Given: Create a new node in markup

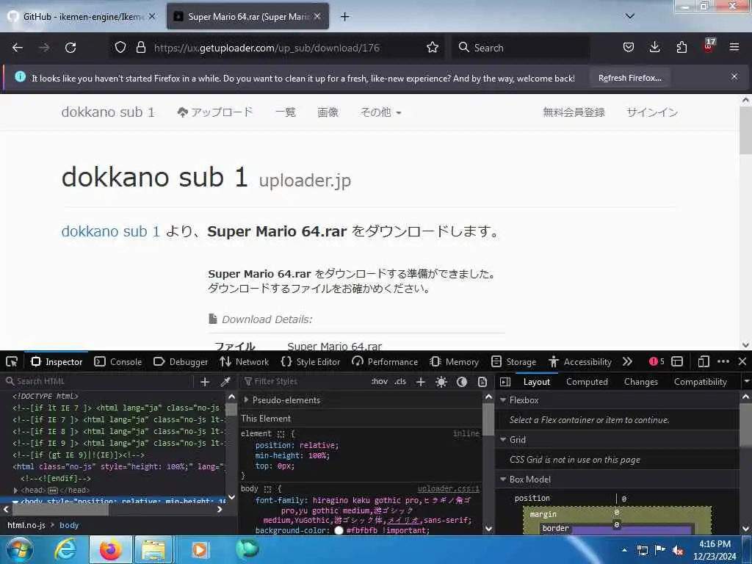Looking at the screenshot, I should [x=205, y=382].
